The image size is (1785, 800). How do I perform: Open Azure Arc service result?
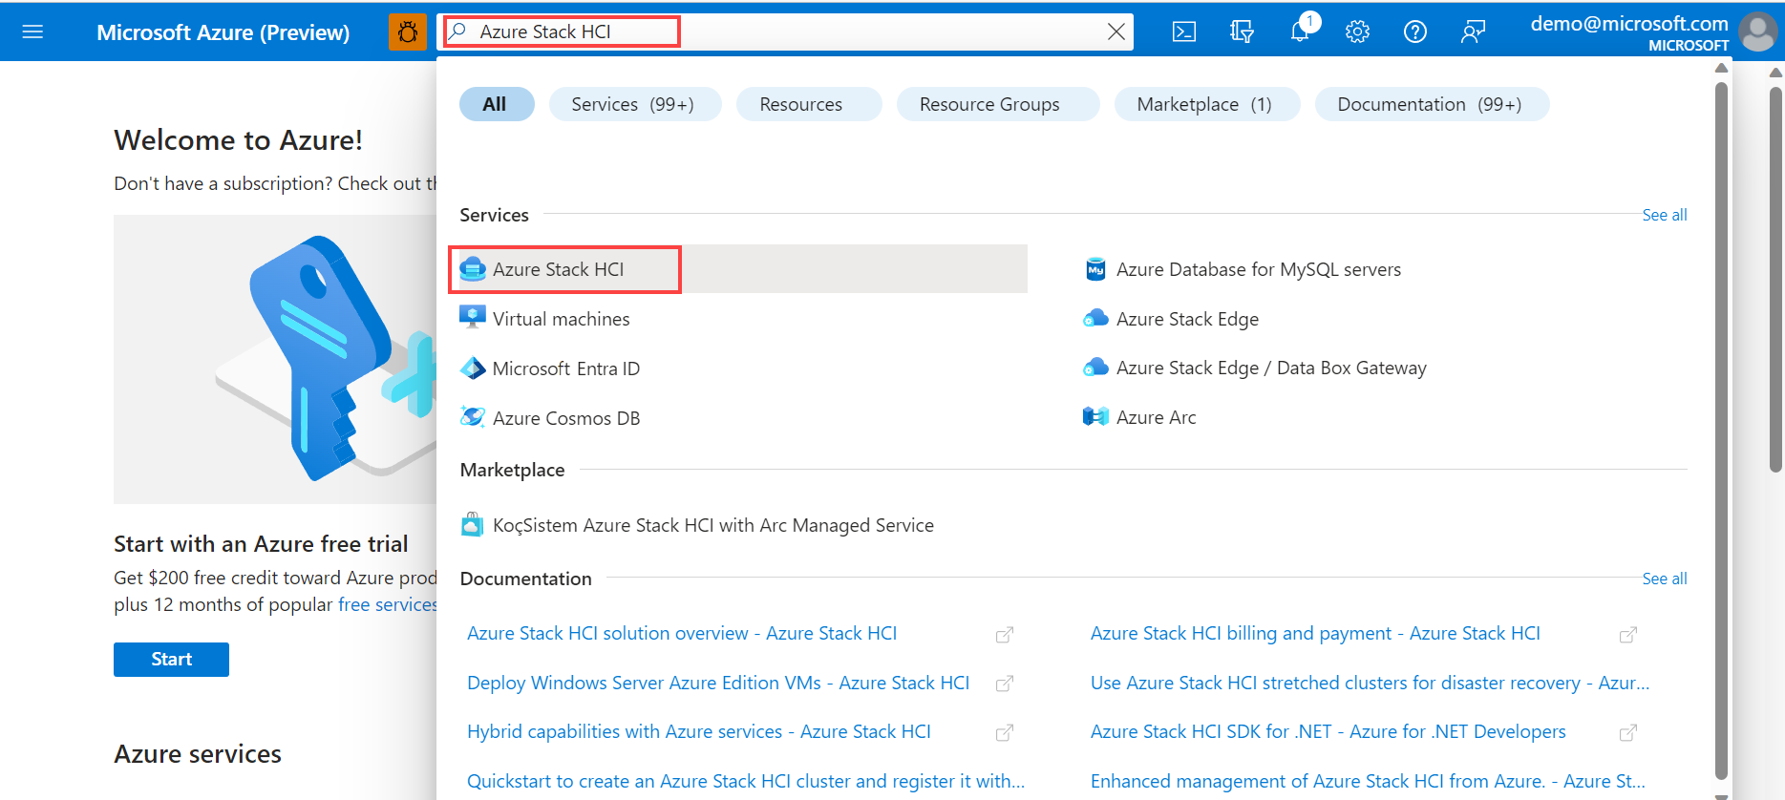(x=1156, y=417)
